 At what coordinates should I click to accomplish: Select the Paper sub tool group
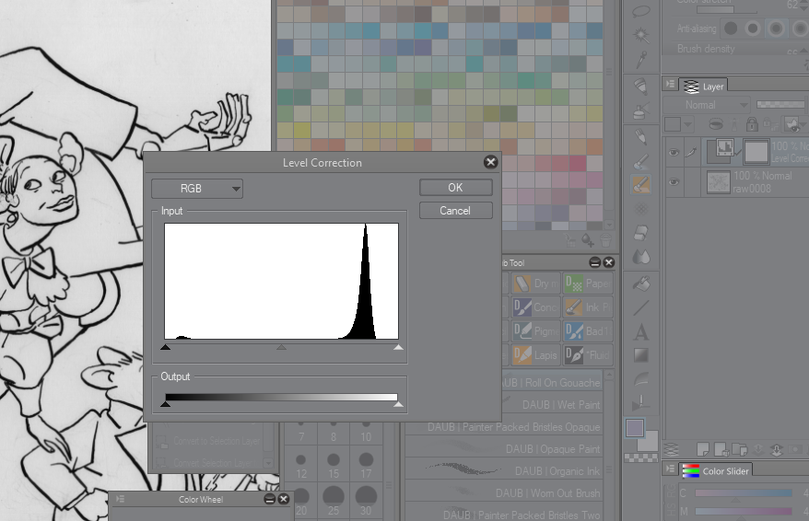(x=588, y=284)
